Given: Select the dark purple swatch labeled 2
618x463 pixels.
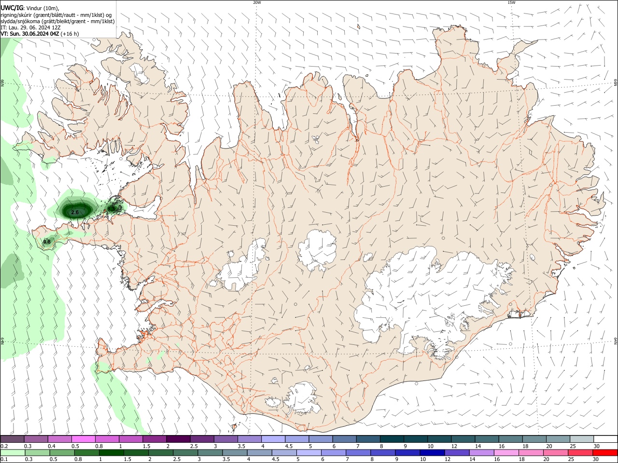Looking at the screenshot, I should (x=178, y=439).
